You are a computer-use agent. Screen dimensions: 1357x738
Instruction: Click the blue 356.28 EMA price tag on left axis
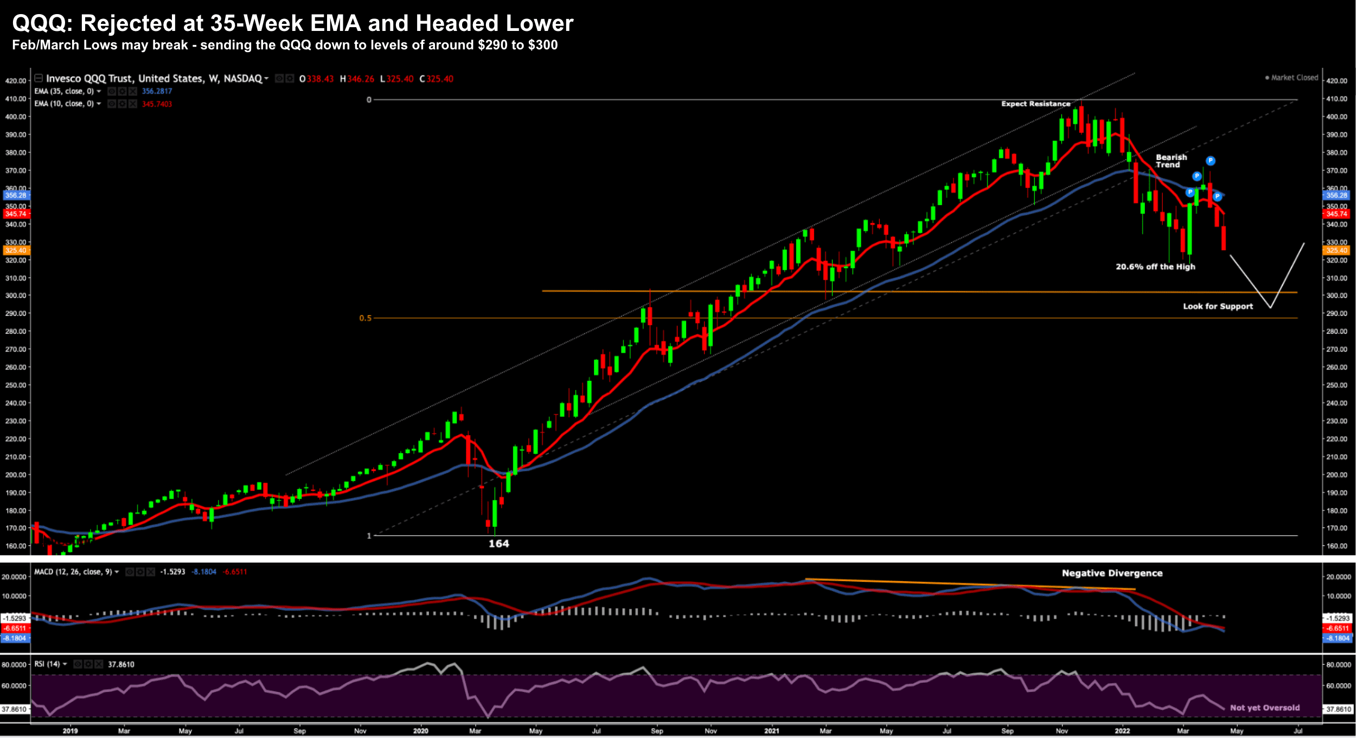click(x=16, y=195)
